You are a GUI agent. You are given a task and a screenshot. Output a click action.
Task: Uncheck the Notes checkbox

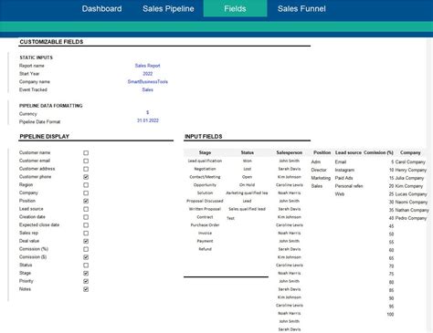(86, 289)
